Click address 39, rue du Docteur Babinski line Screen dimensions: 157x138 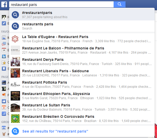tap(57, 109)
